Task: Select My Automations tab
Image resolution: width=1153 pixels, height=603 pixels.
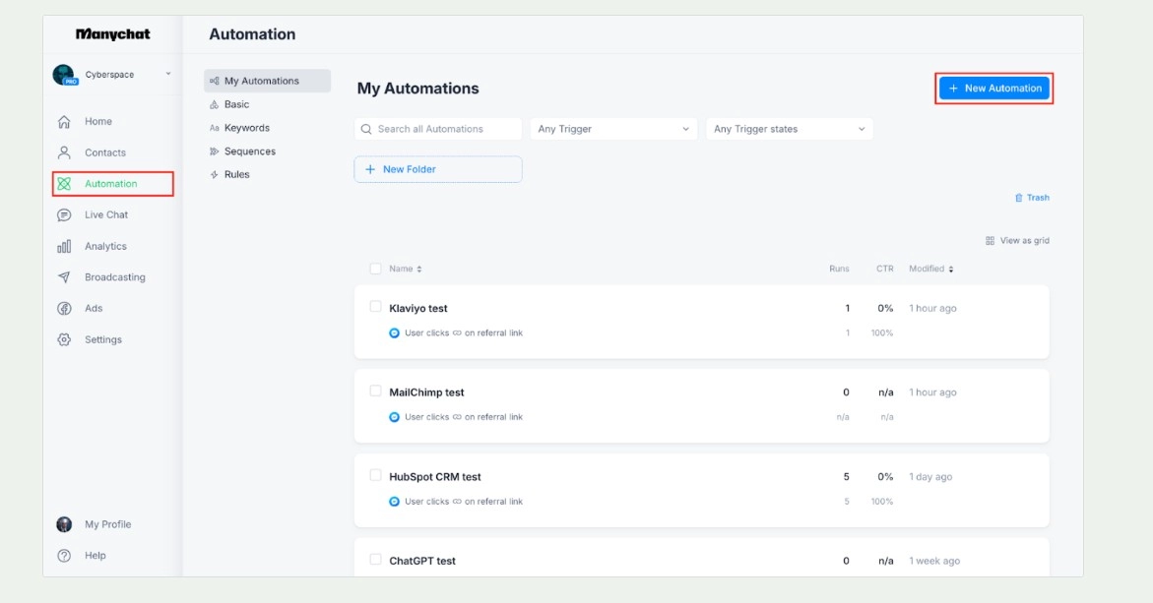Action: pyautogui.click(x=267, y=81)
